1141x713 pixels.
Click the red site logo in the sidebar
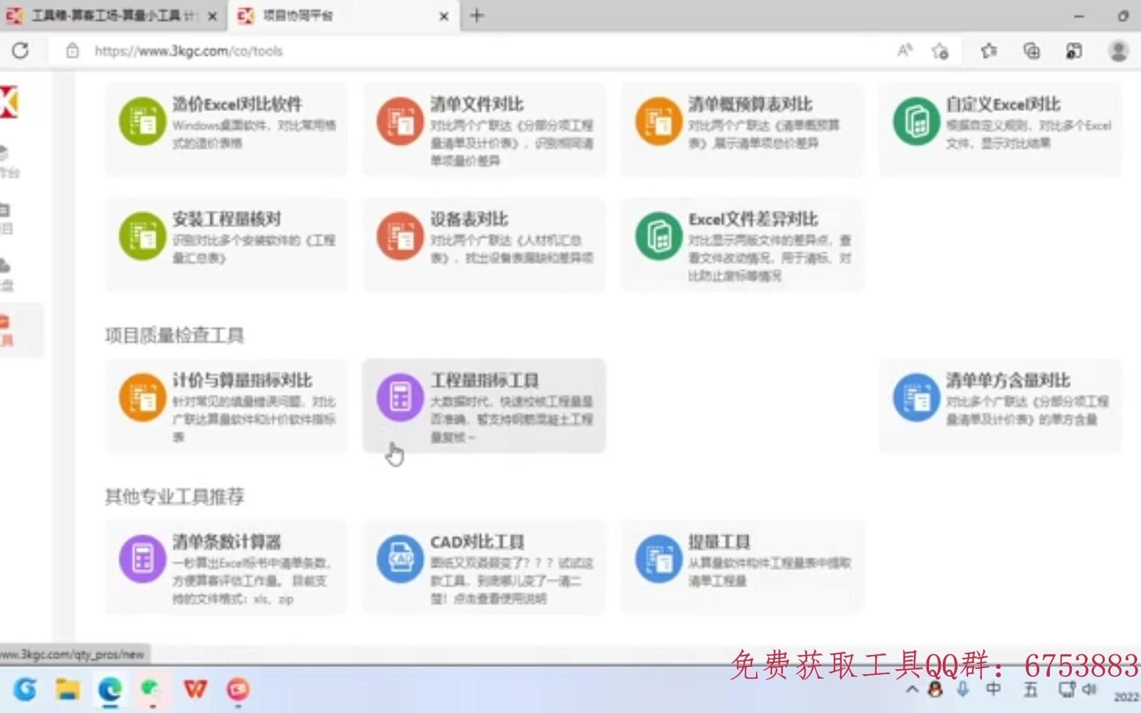[x=9, y=102]
